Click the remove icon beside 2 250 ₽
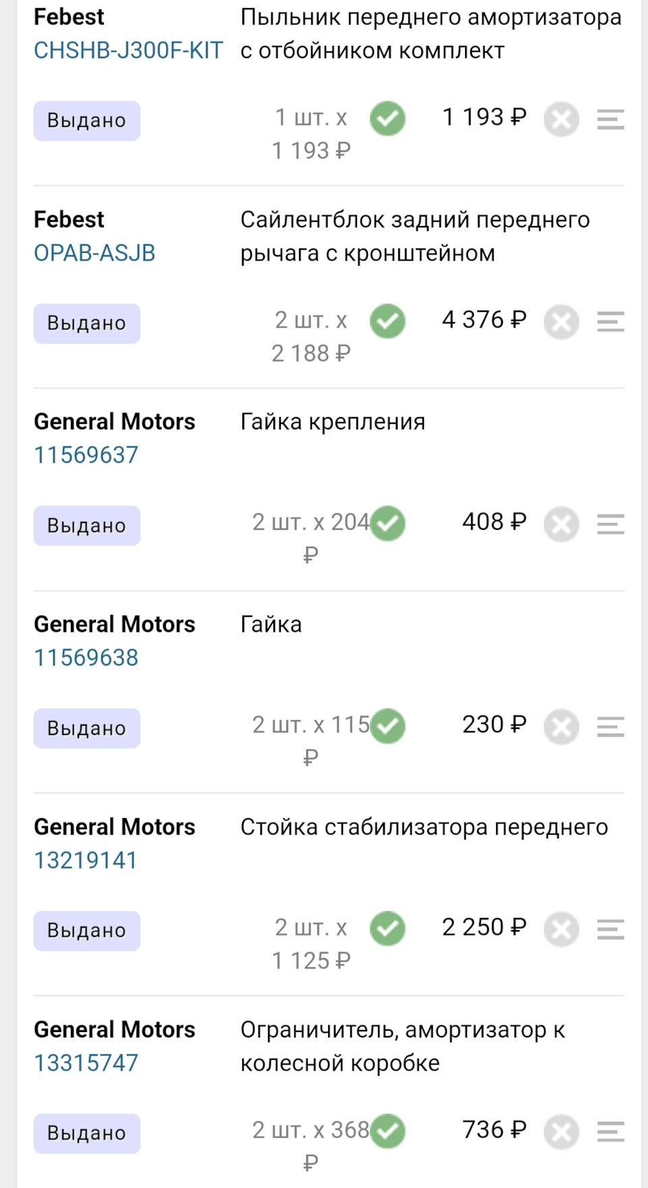This screenshot has height=1188, width=648. (x=562, y=929)
